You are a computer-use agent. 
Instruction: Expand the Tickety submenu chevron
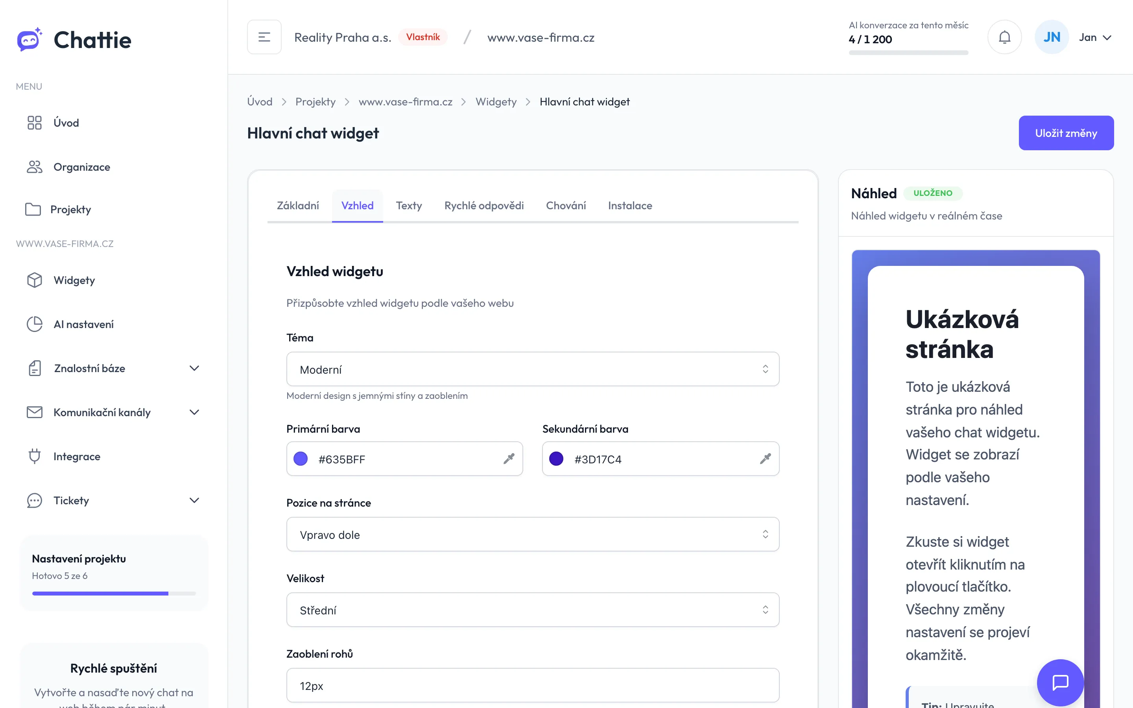pyautogui.click(x=194, y=500)
